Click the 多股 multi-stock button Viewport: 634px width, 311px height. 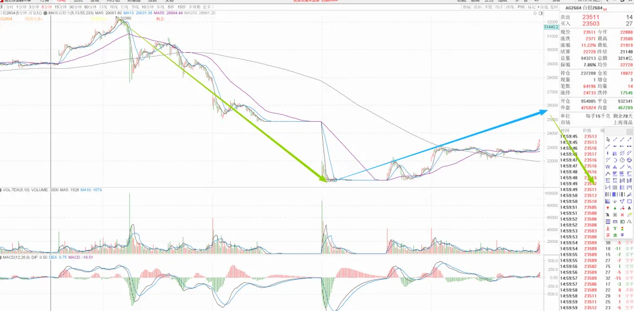click(488, 7)
